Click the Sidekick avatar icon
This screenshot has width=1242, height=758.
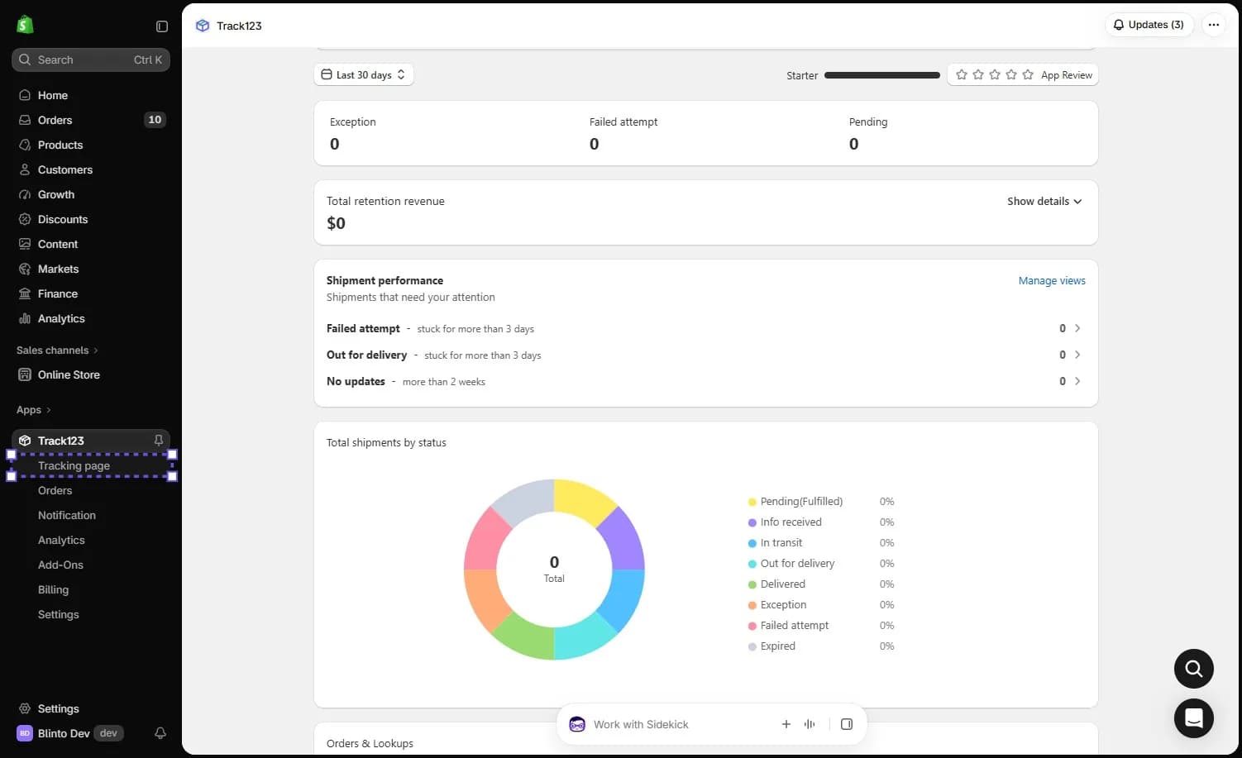(577, 724)
